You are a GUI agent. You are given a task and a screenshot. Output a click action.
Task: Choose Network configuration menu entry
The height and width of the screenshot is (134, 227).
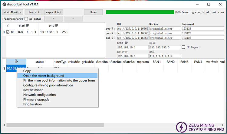[39, 95]
